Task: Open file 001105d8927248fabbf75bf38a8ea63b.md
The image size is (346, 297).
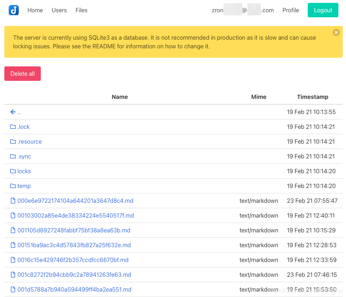Action: point(74,230)
